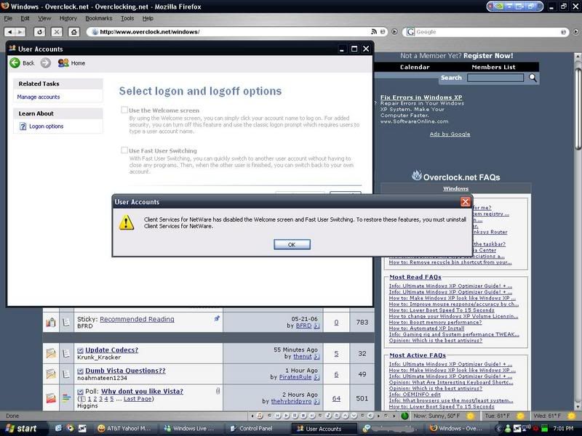Click Now: Sunny, 50° F weather status
The image size is (582, 436).
click(x=436, y=416)
